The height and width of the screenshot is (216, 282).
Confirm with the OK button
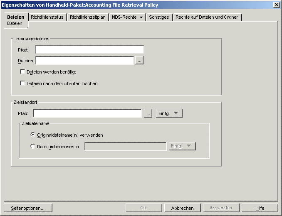[x=143, y=208]
